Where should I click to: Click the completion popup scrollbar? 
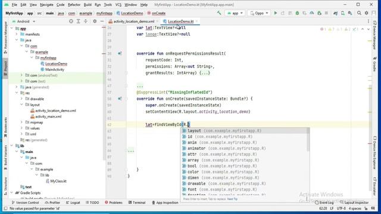point(308,140)
